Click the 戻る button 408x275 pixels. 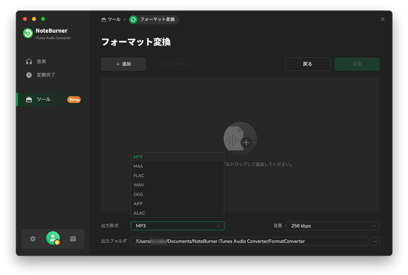click(308, 64)
